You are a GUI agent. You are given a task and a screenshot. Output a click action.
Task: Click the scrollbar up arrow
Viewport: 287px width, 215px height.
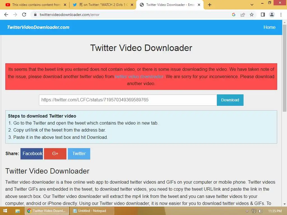pyautogui.click(x=284, y=22)
